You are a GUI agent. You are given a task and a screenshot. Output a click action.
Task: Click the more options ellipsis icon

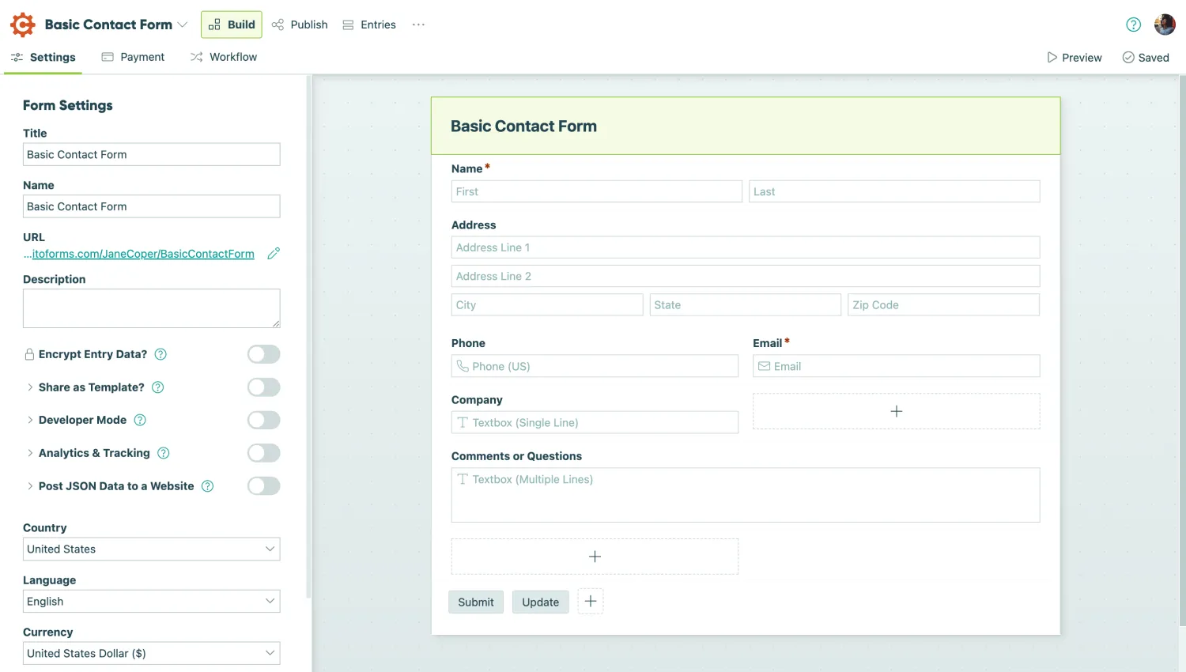coord(418,25)
